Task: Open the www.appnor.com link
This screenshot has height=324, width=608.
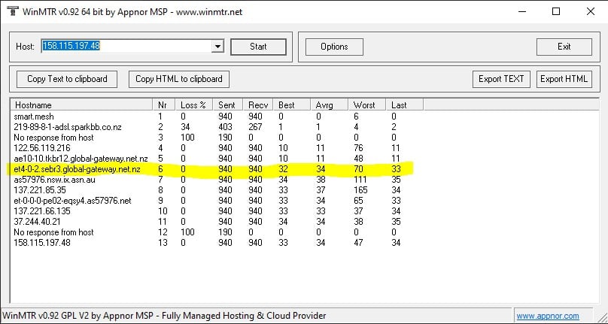Action: [548, 316]
